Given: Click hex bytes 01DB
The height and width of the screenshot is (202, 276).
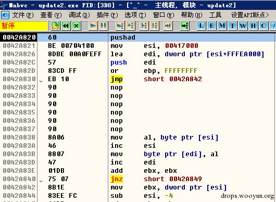Looking at the screenshot, I should pyautogui.click(x=56, y=171).
